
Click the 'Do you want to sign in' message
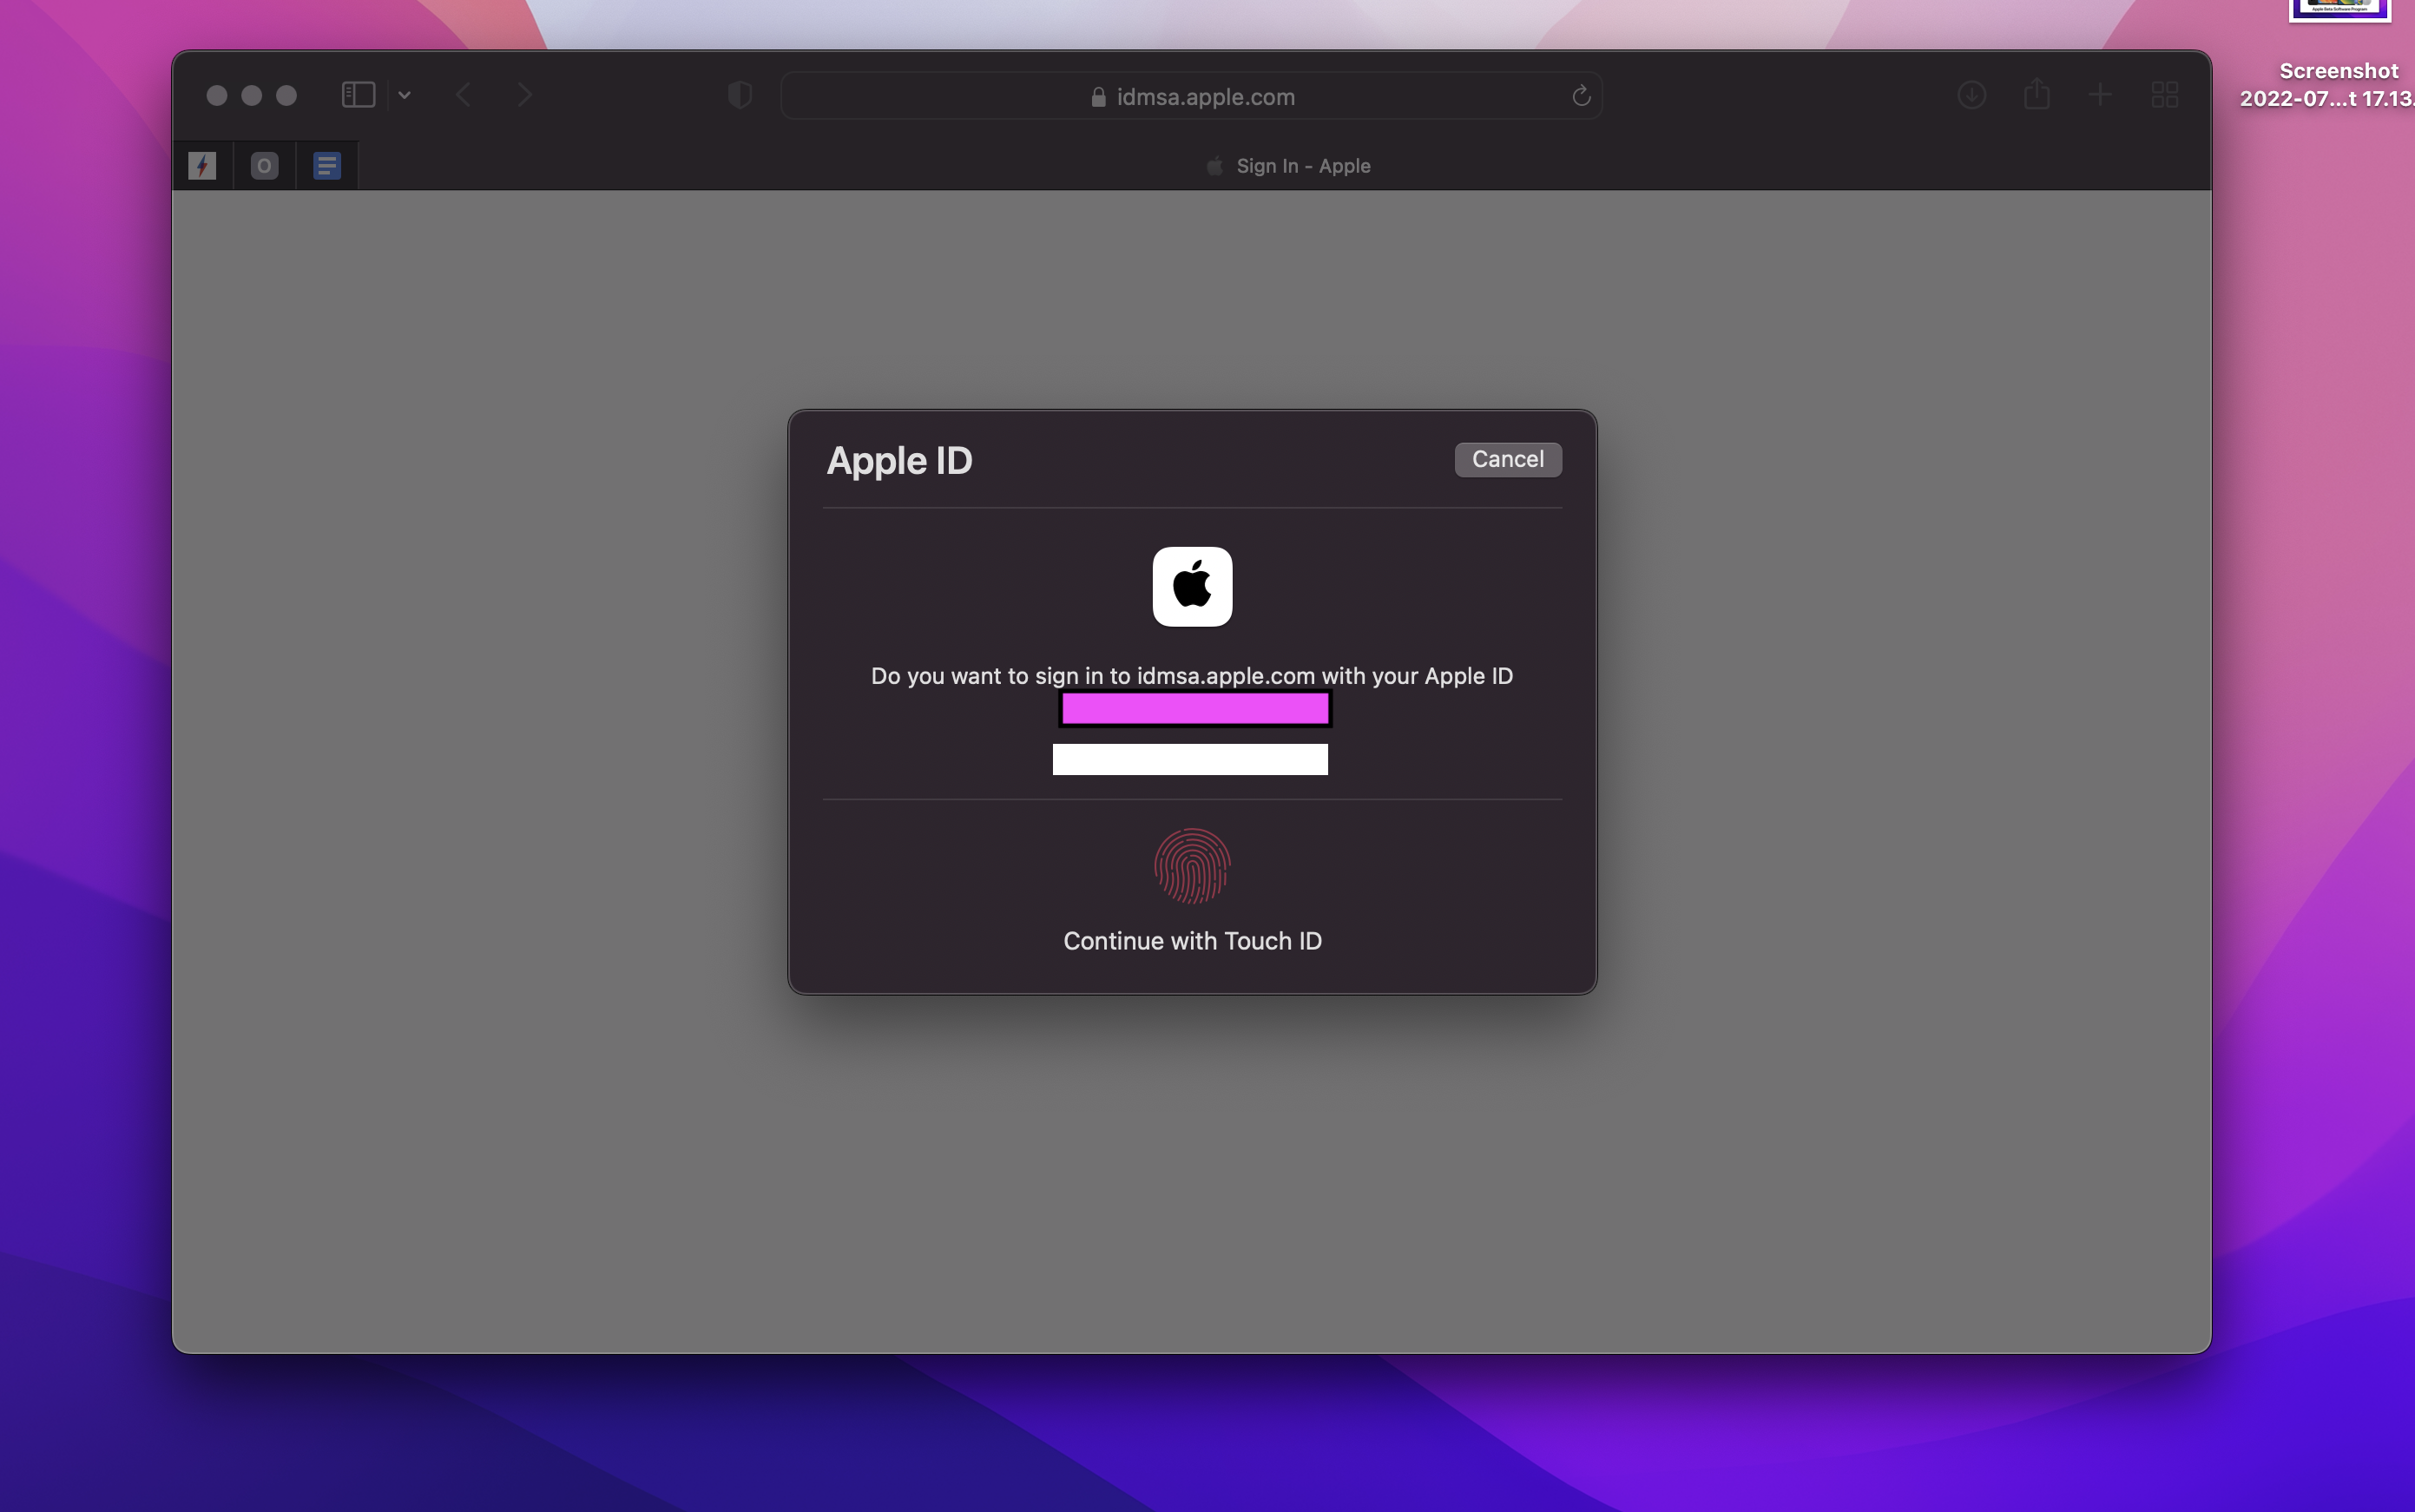[1192, 676]
